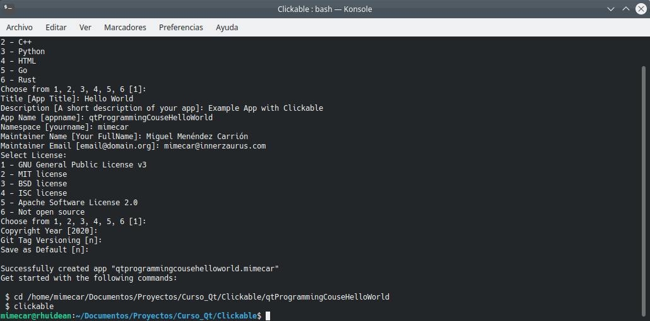This screenshot has height=321, width=650.
Task: Click '2 – MIT license' line
Action: tap(33, 174)
